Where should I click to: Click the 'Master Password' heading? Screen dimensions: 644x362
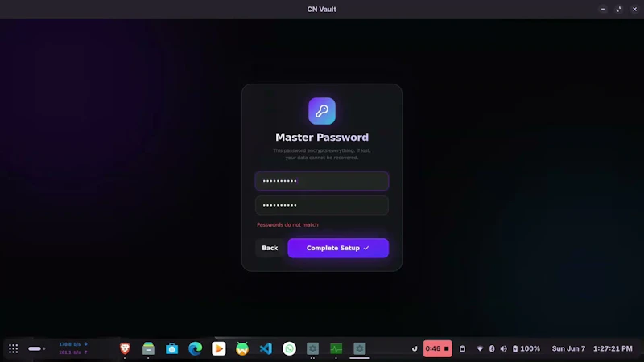[x=321, y=137]
